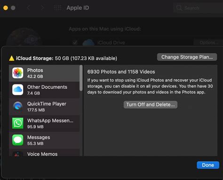The height and width of the screenshot is (180, 223).
Task: Open the grid show-all preferences icon
Action: point(57,8)
